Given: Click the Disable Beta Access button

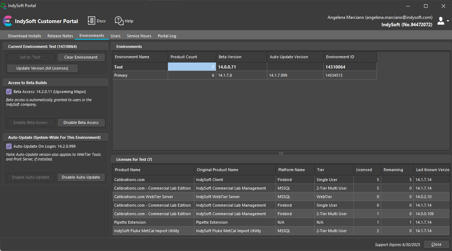Looking at the screenshot, I should (81, 122).
